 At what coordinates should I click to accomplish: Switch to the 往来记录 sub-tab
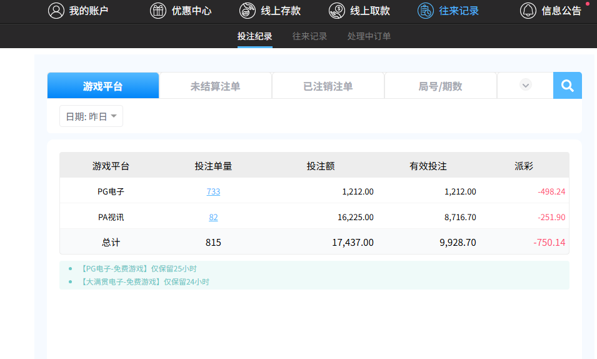309,36
